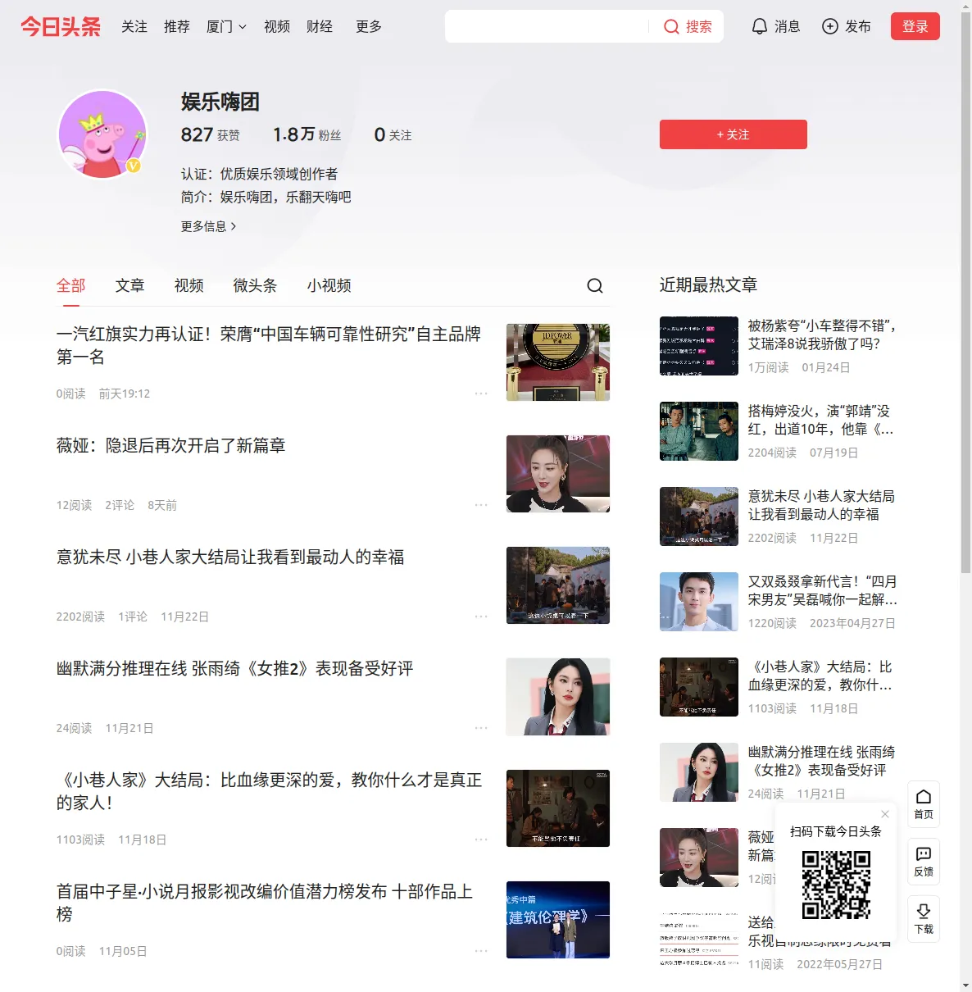Expand 更多信息 profile details
Image resolution: width=972 pixels, height=992 pixels.
pyautogui.click(x=209, y=226)
